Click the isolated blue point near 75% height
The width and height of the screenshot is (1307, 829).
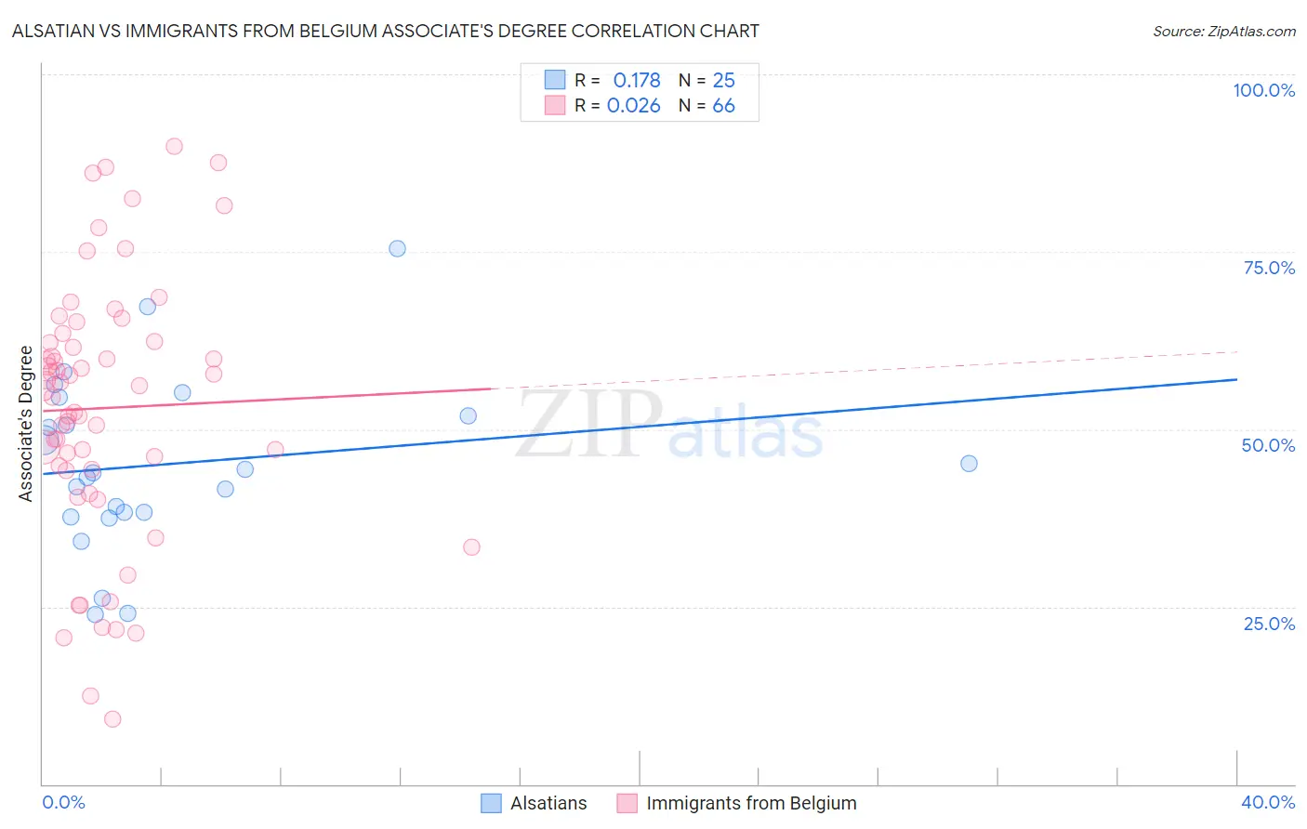pyautogui.click(x=397, y=248)
